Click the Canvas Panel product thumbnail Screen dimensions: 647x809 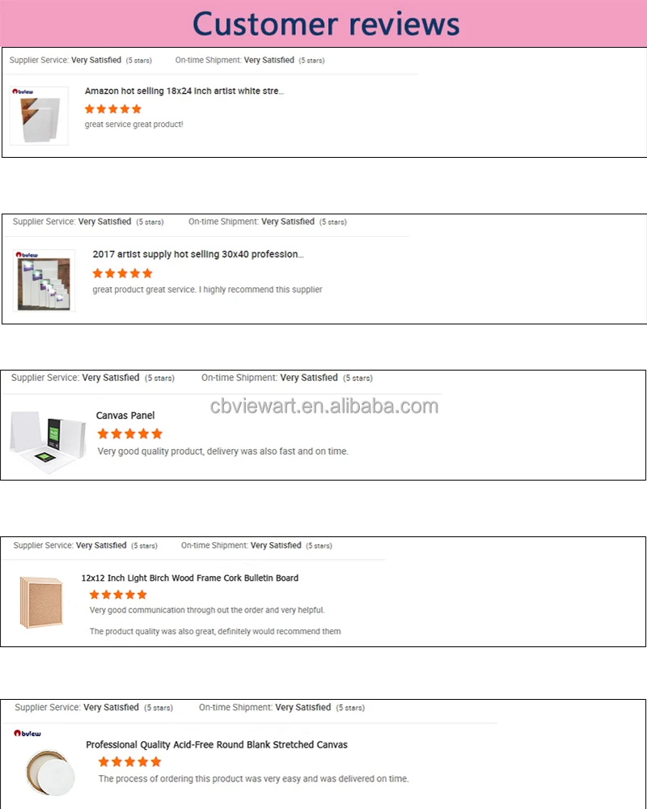tap(48, 443)
